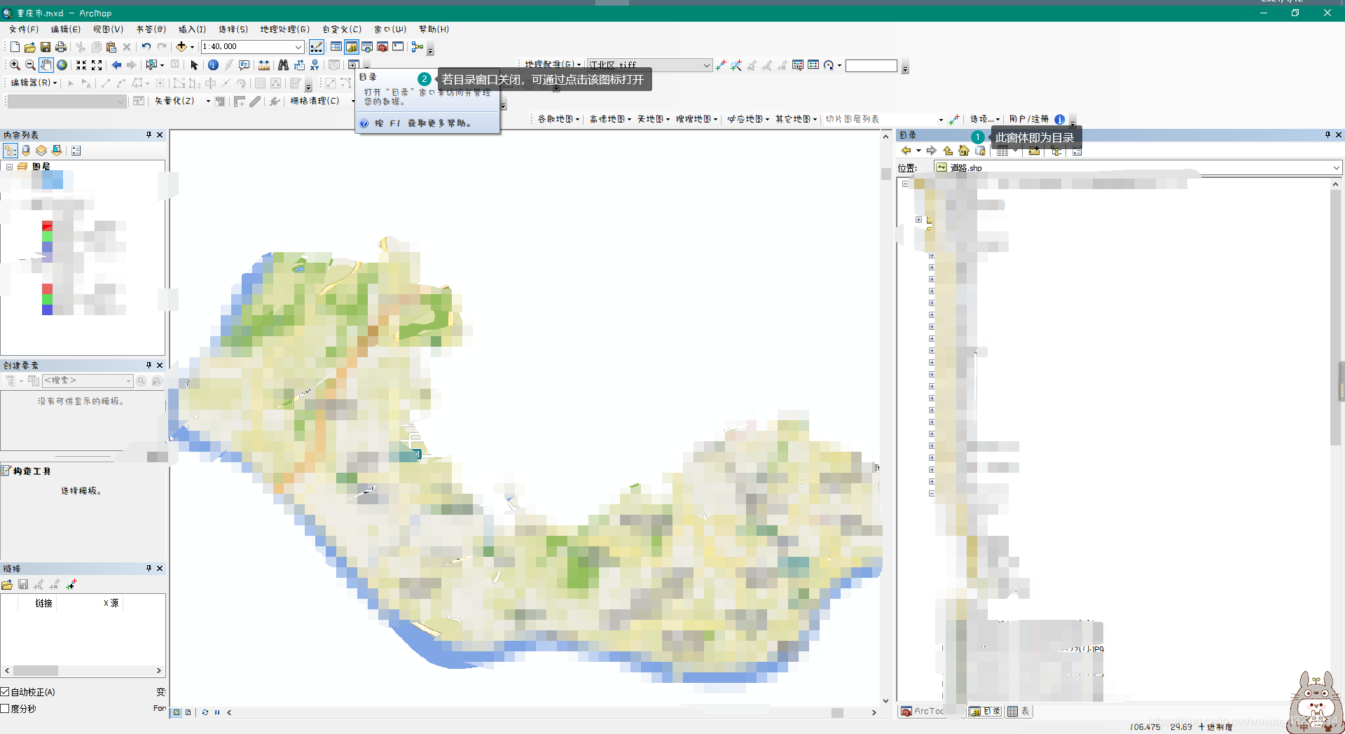Open the Search window icon
Viewport: 1345px width, 734px height.
point(367,47)
